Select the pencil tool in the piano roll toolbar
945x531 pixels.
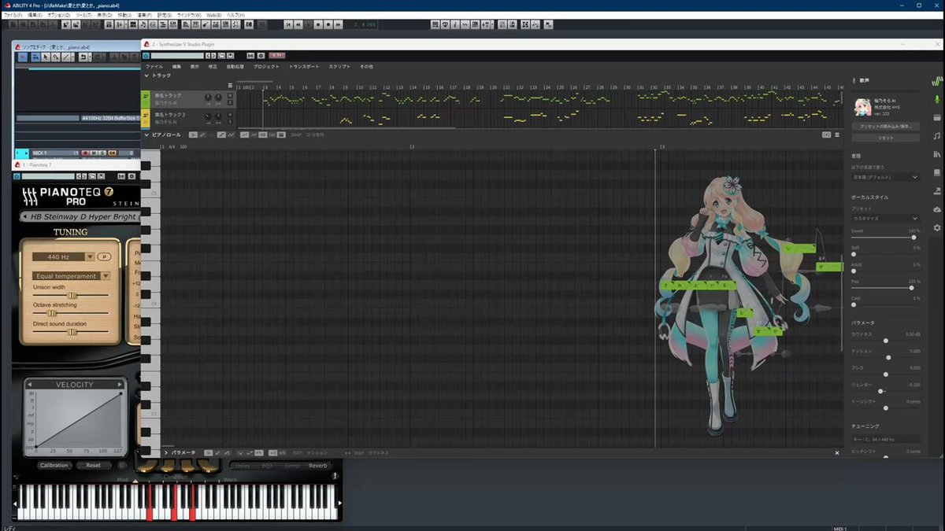202,135
